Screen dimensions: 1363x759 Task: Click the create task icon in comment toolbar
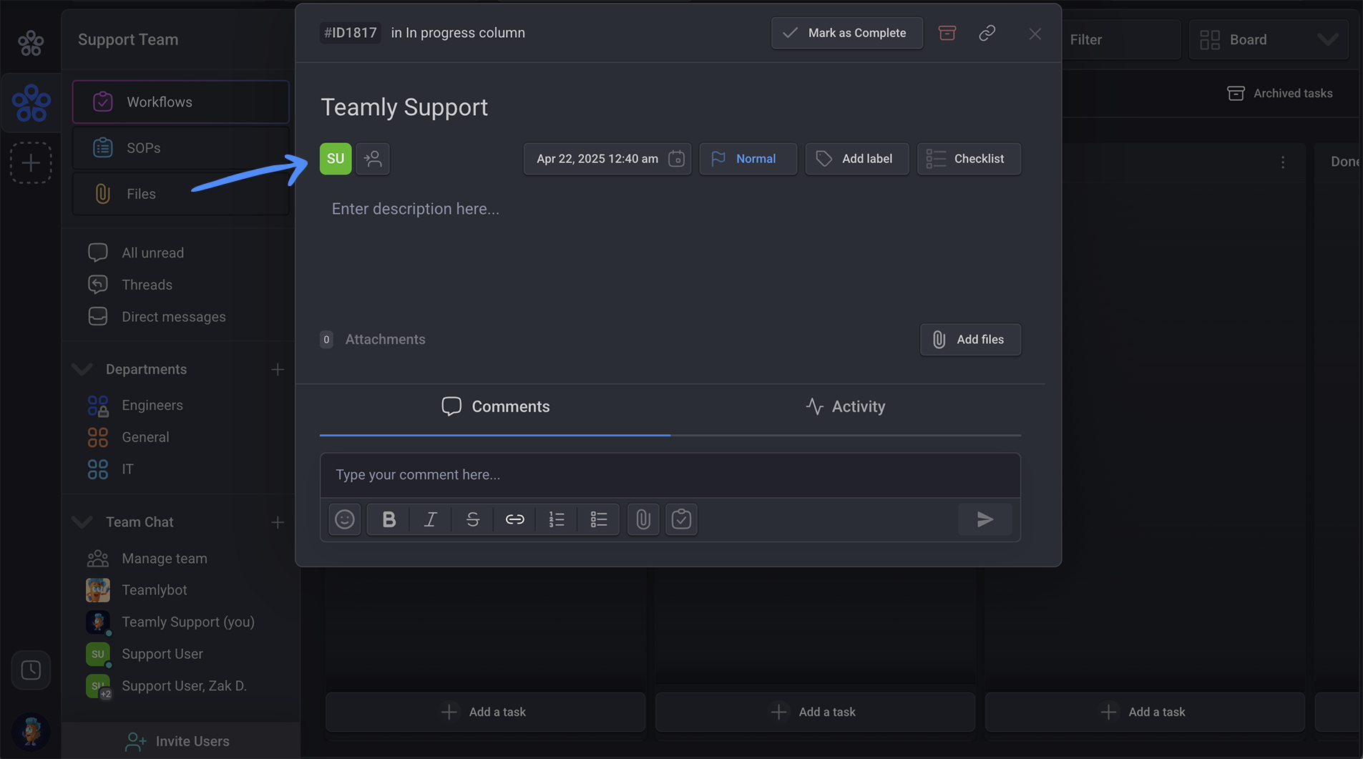[x=681, y=519]
